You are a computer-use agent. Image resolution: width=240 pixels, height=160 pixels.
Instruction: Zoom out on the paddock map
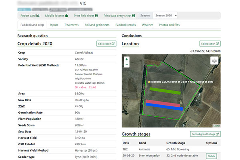pos(126,65)
